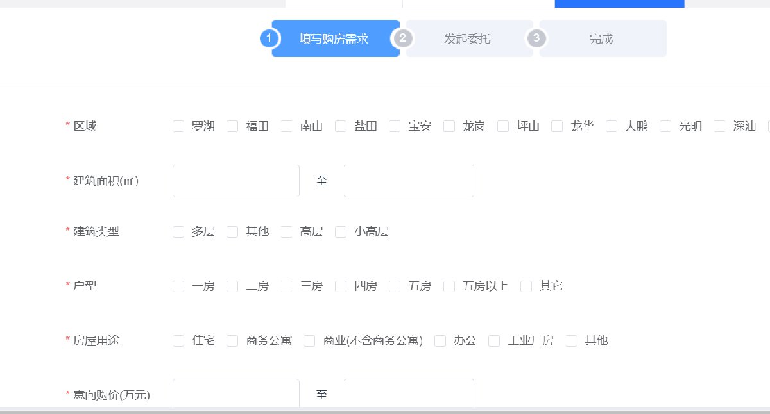This screenshot has width=770, height=414.
Task: Check the 福田 district checkbox
Action: coord(232,126)
